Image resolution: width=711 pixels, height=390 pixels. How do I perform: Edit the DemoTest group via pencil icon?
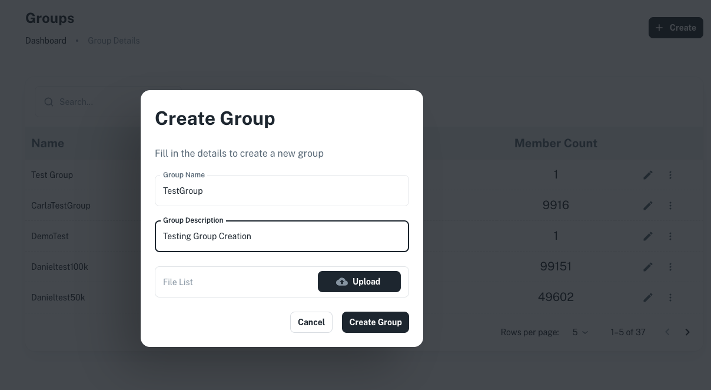click(648, 236)
